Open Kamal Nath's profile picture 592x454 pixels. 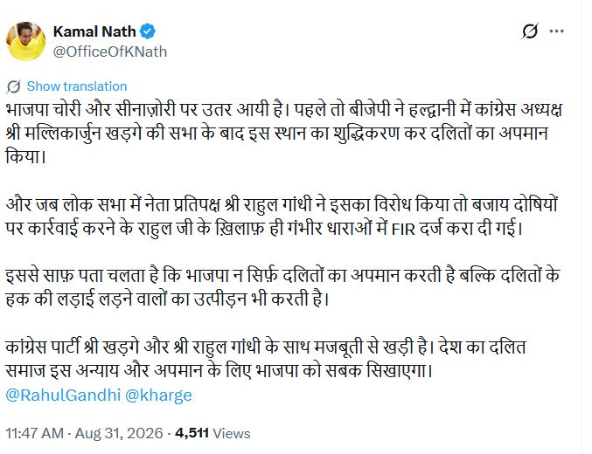coord(26,42)
